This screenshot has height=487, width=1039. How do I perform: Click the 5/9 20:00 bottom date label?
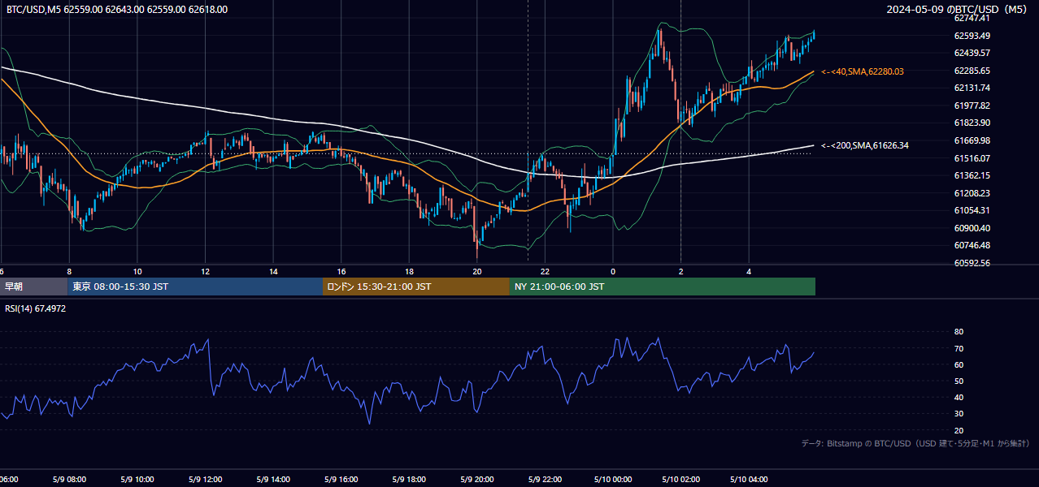click(477, 480)
